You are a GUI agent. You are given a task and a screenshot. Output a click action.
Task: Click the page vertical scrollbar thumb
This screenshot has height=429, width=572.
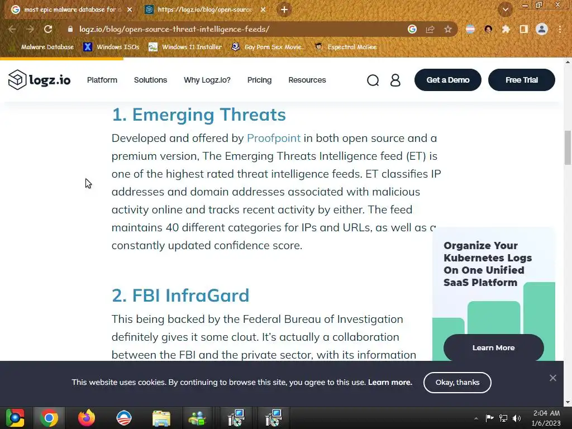coord(568,147)
